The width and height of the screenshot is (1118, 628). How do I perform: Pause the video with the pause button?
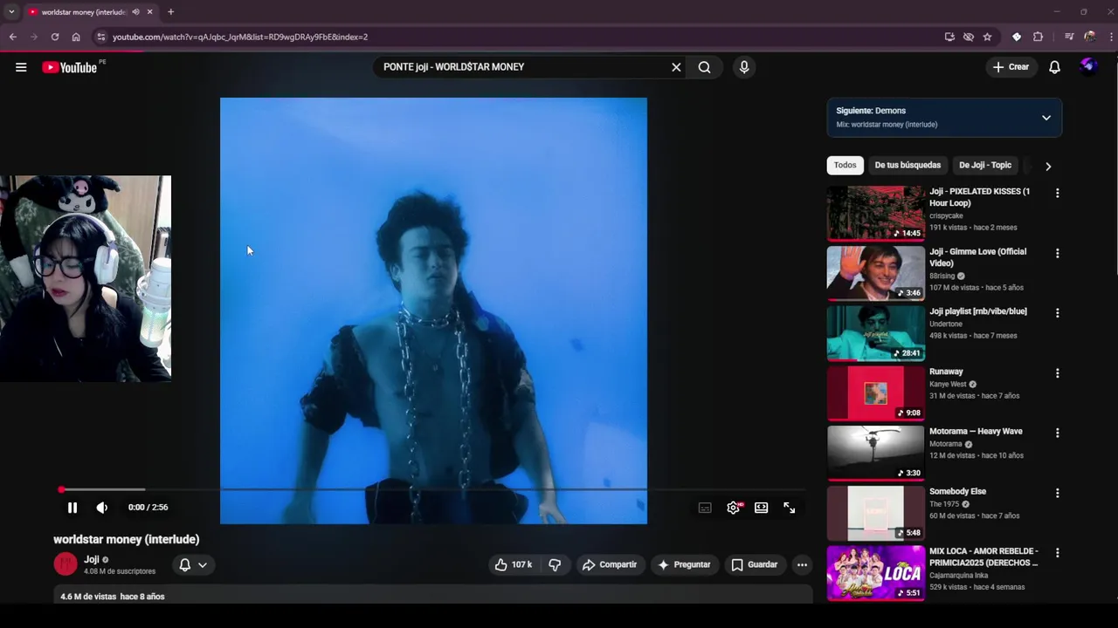(72, 508)
